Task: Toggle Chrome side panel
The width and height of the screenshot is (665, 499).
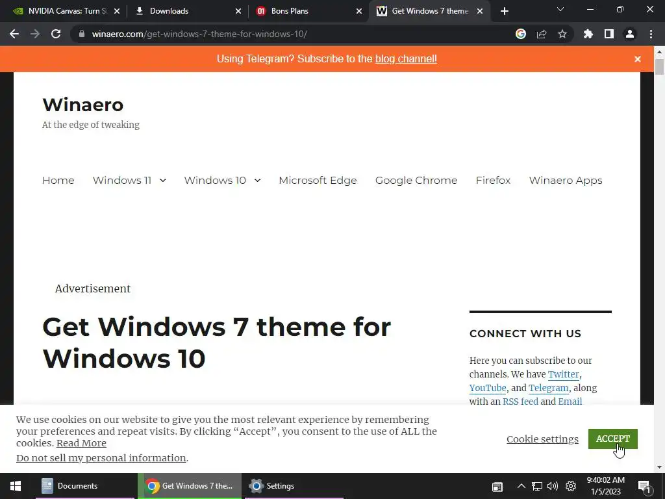Action: click(x=609, y=34)
